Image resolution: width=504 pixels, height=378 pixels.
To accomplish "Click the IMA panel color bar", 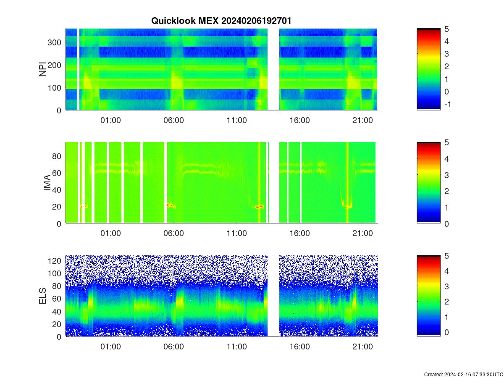I will coord(428,183).
